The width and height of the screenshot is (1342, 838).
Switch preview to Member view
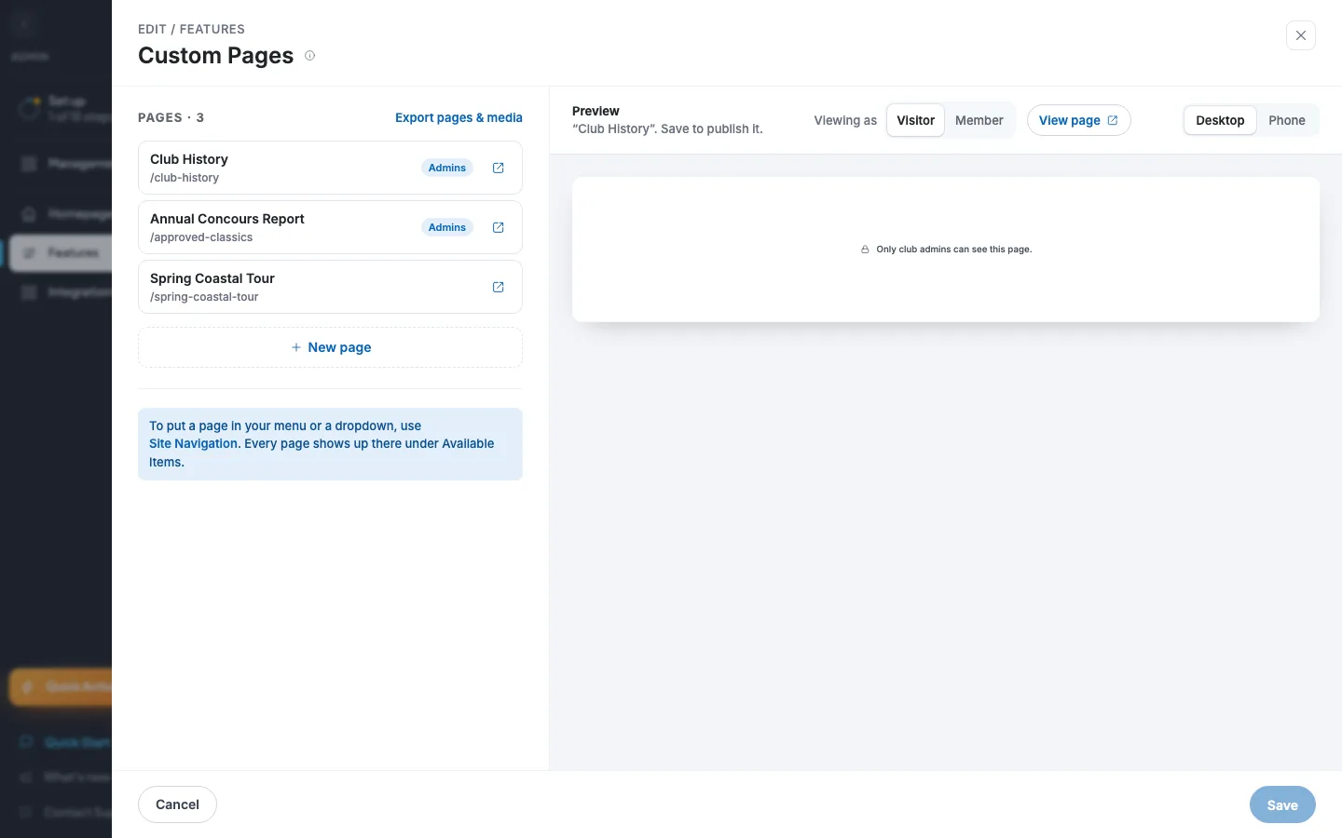click(979, 120)
